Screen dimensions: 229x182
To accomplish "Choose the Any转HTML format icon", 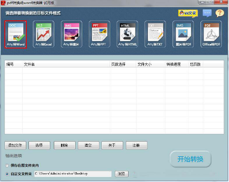I will (127, 34).
